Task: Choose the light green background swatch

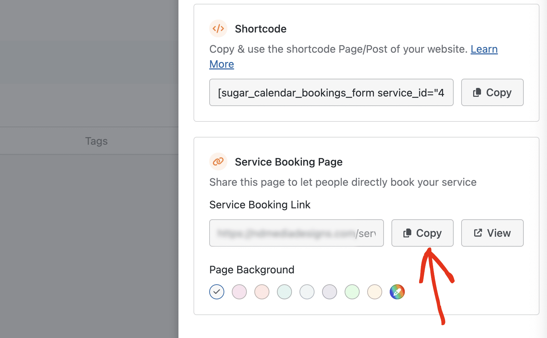Action: point(352,292)
